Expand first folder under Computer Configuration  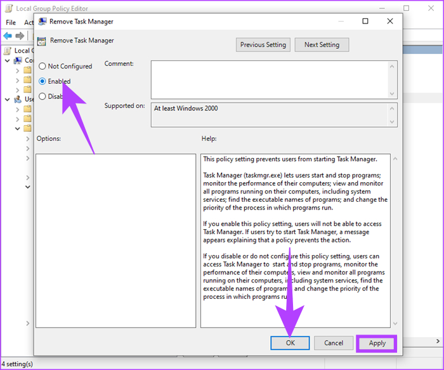click(18, 70)
